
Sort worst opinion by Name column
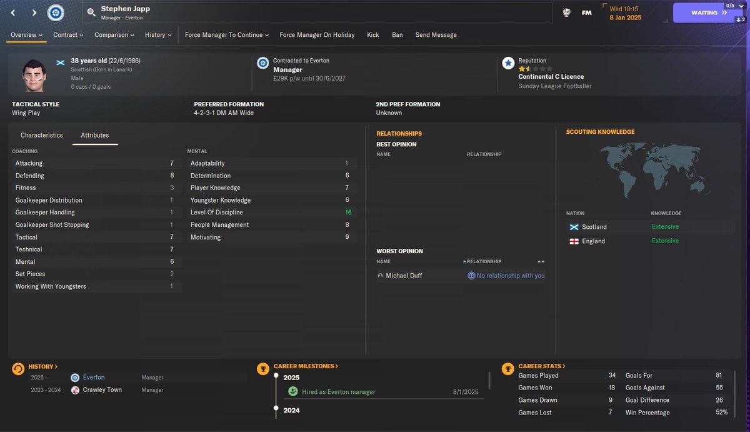(x=383, y=261)
